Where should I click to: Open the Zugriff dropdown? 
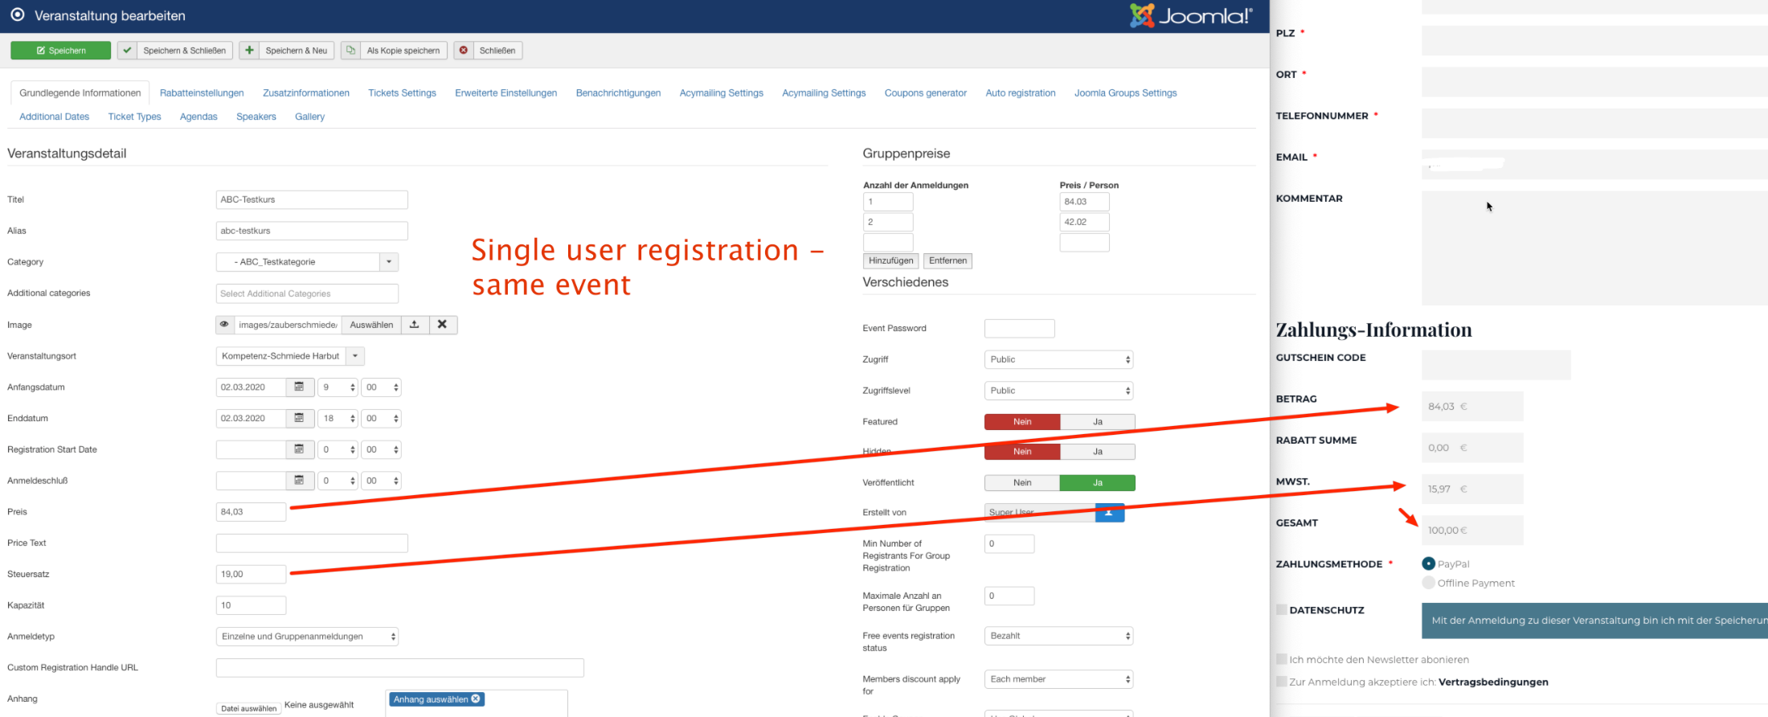1058,360
